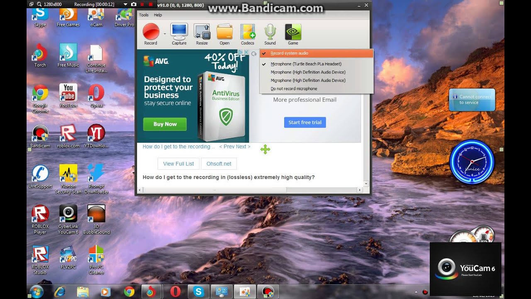Screen dimensions: 531x299
Task: Open 'How do I get to the recording' link
Action: point(178,147)
